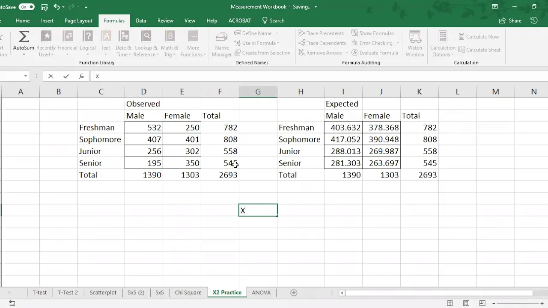Open the Home ribbon tab

23,21
